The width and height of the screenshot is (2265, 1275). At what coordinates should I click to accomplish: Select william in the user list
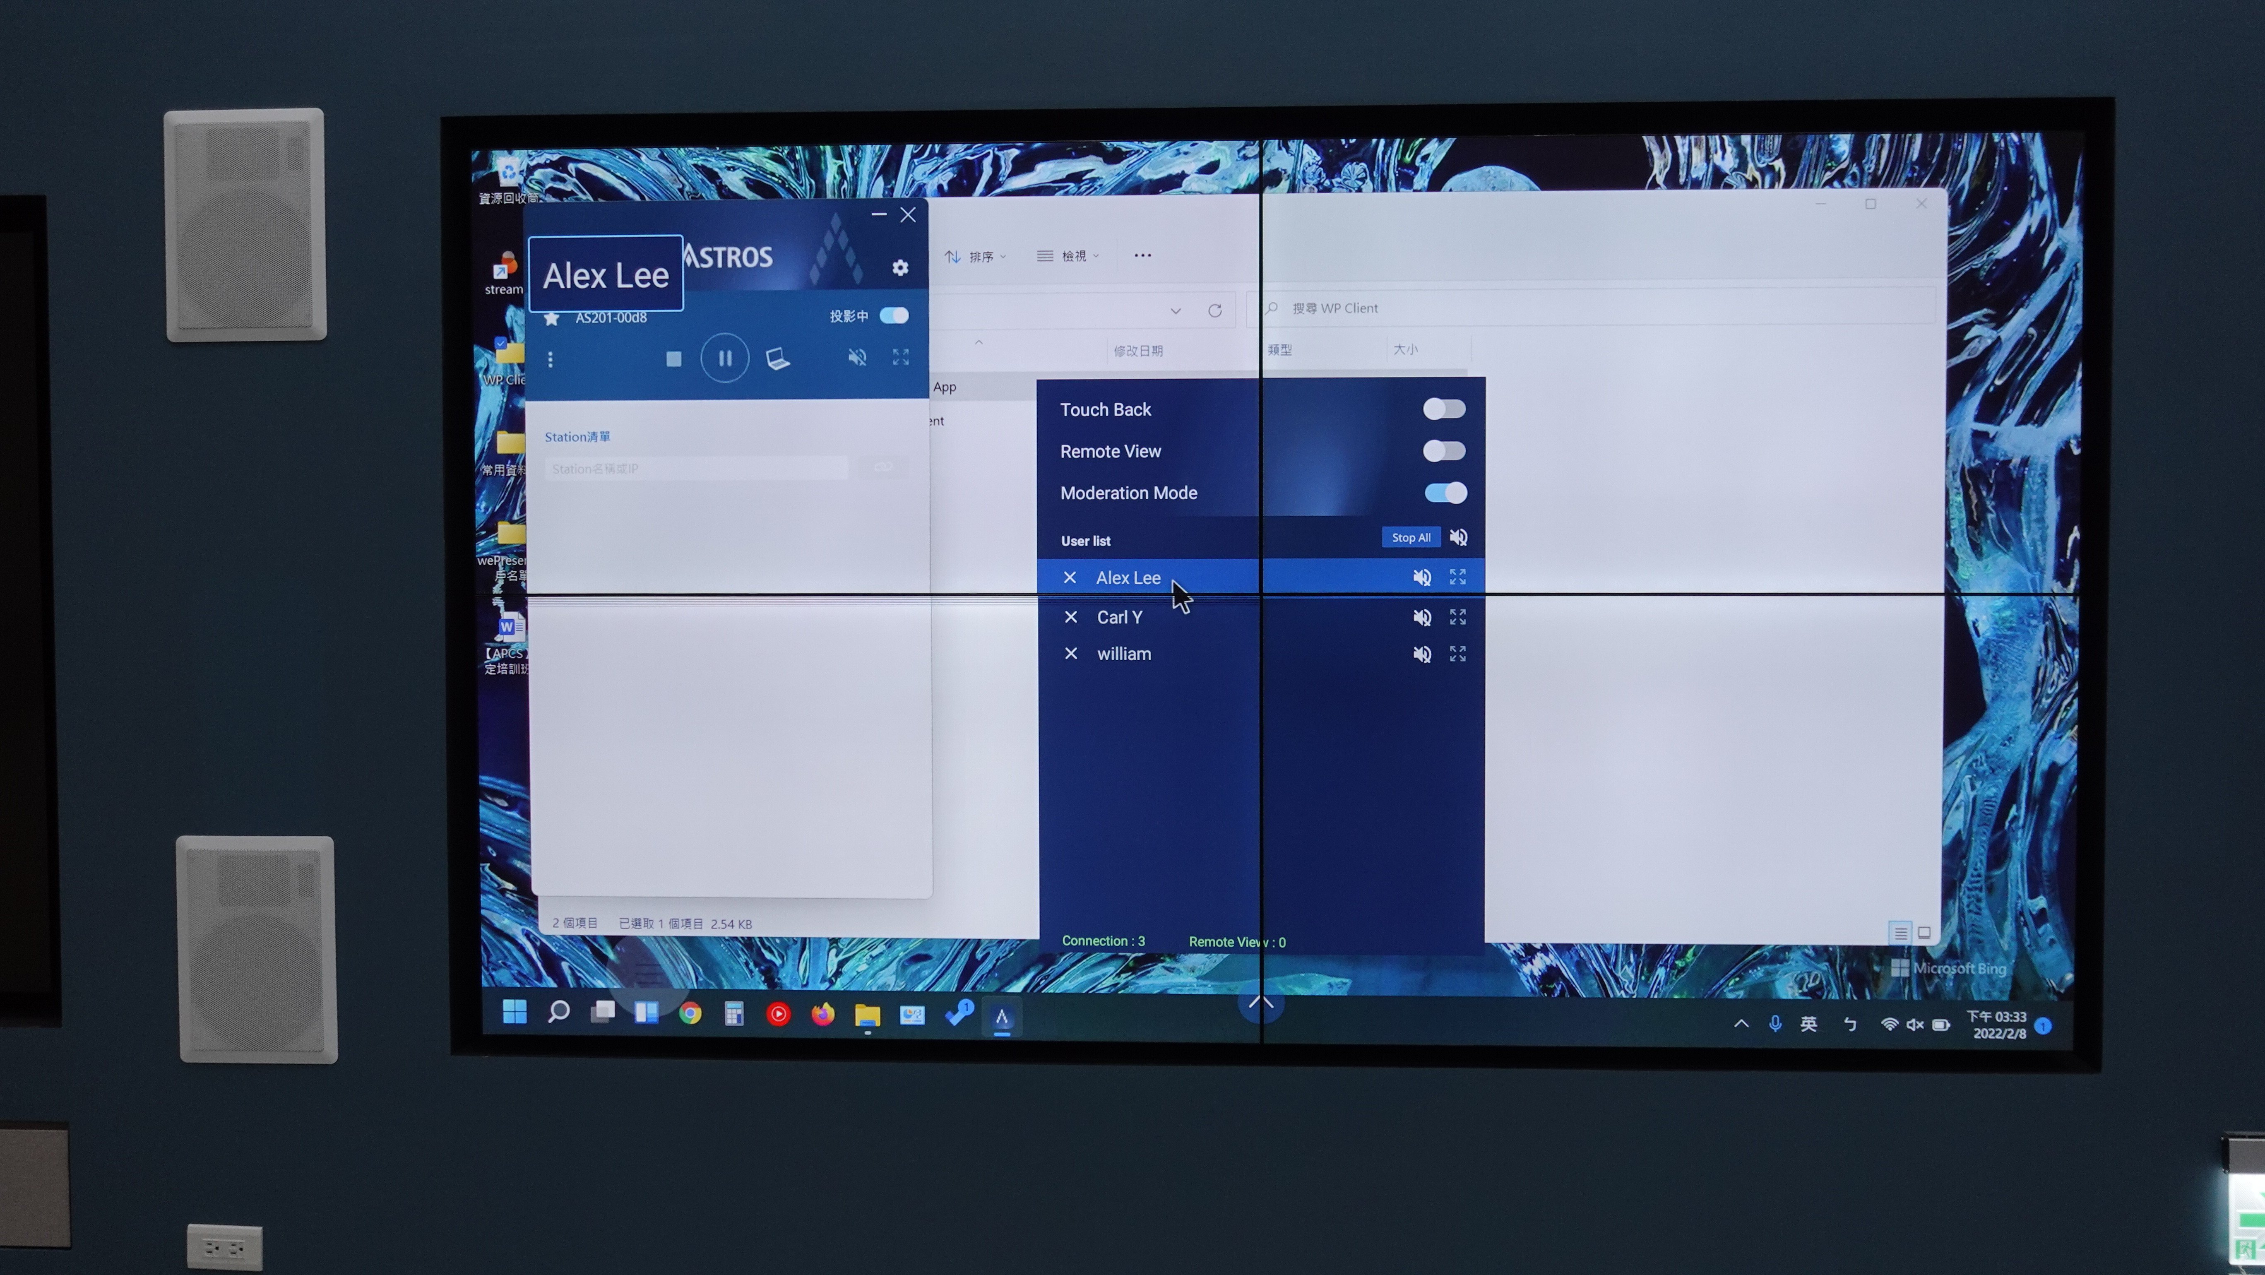pyautogui.click(x=1260, y=654)
